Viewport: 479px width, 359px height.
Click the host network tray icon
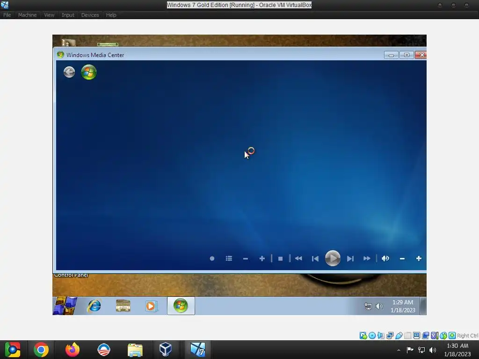pos(421,350)
